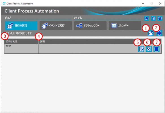Open the 日時で実行 job tab
Image resolution: width=165 pixels, height=113 pixels.
[21, 26]
